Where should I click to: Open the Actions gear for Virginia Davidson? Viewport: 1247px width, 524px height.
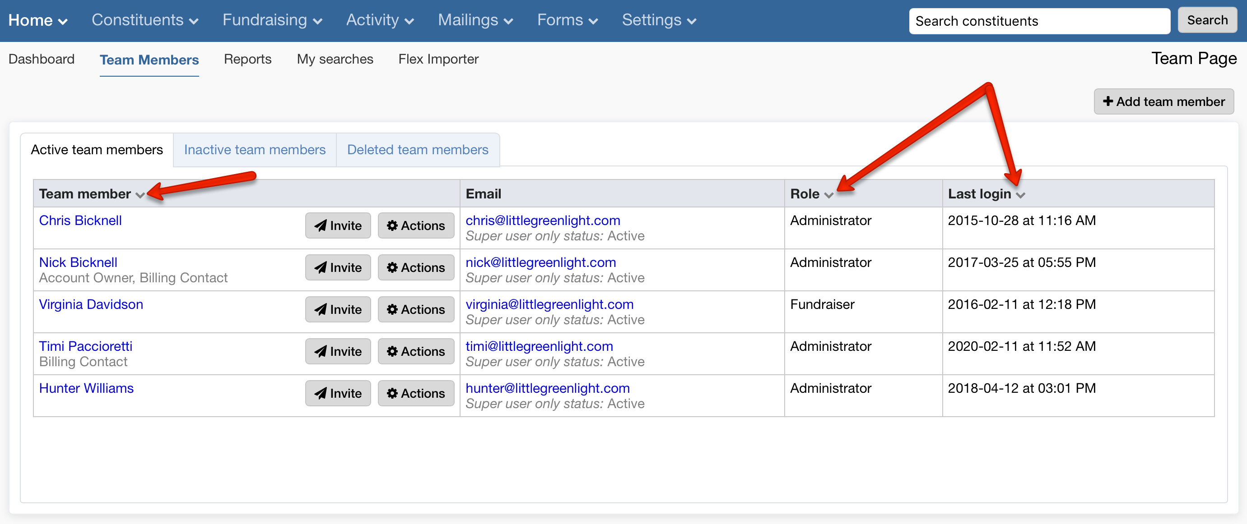click(x=393, y=309)
